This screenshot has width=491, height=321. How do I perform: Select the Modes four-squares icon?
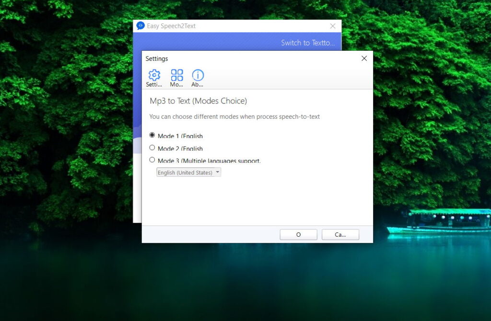(x=176, y=75)
